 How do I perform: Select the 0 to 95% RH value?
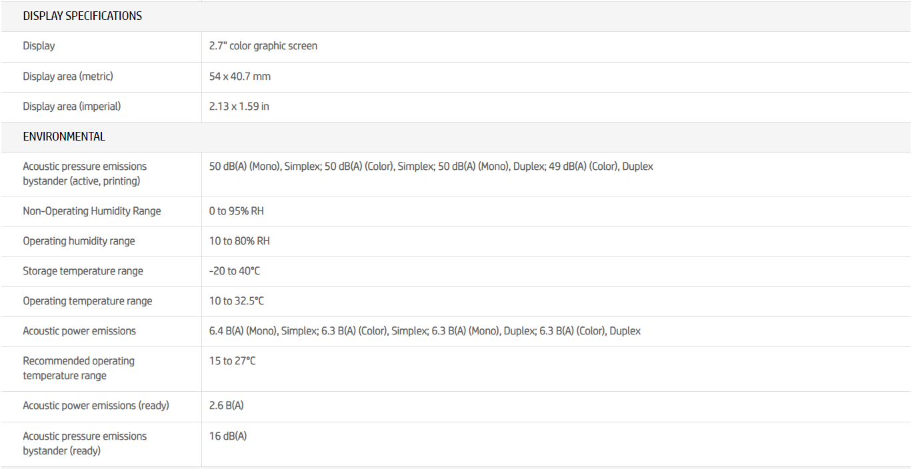(237, 211)
